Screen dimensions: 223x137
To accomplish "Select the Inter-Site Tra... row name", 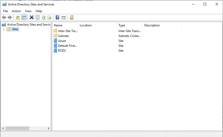I will (x=68, y=31).
